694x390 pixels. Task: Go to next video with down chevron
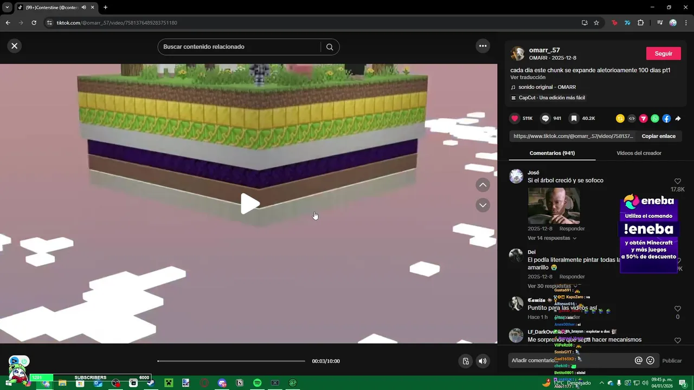[483, 205]
